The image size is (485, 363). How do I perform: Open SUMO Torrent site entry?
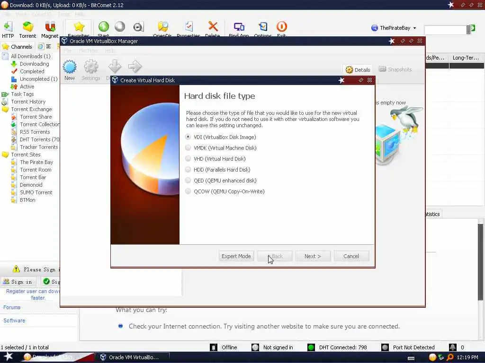32,192
